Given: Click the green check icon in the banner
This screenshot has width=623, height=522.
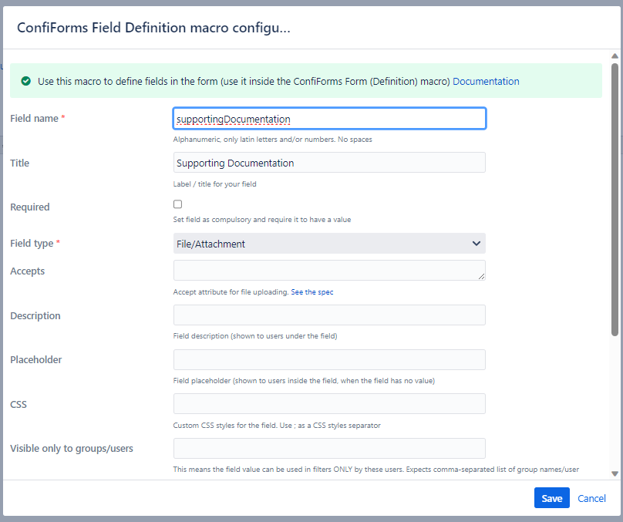Looking at the screenshot, I should click(25, 82).
